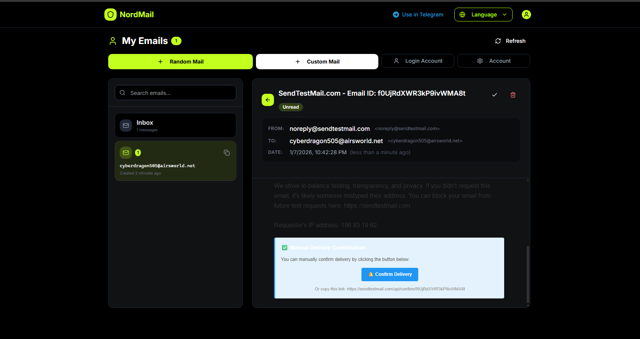The image size is (640, 339).
Task: Click the email subject SendTestMail.com title
Action: click(372, 93)
